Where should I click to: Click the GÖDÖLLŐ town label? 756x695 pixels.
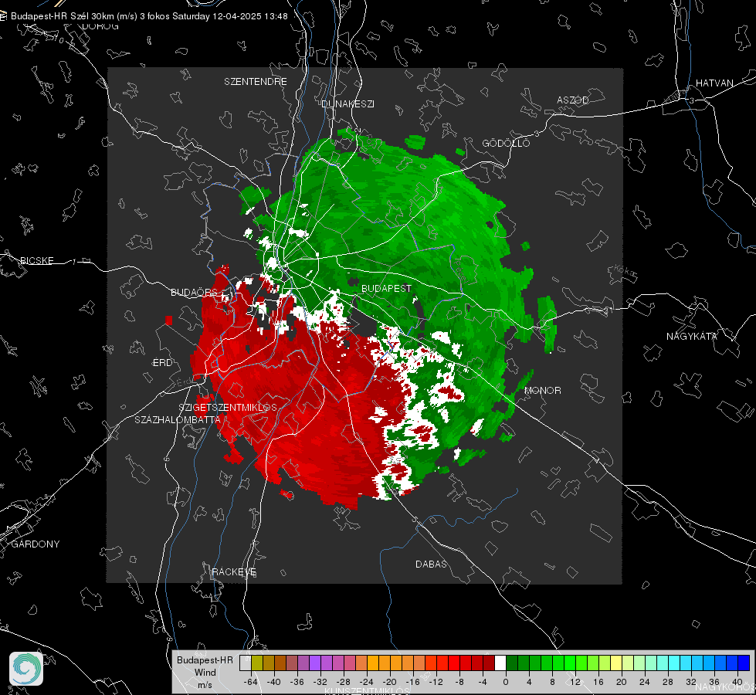click(x=506, y=143)
